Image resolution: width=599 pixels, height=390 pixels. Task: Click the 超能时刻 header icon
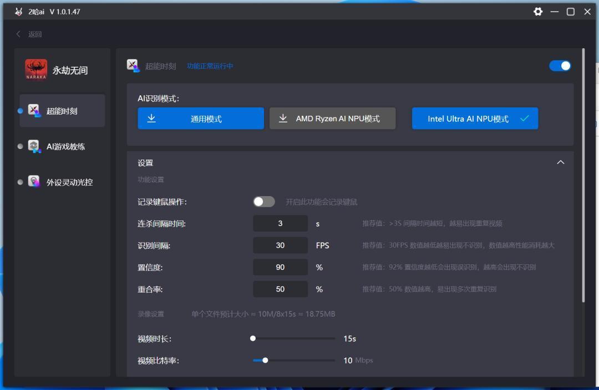(133, 65)
